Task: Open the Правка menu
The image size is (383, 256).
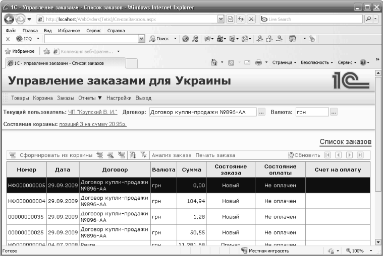Action: coord(30,31)
